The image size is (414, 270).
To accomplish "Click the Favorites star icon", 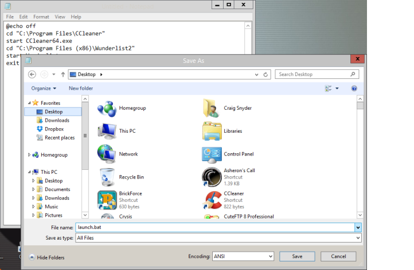I will click(x=36, y=103).
